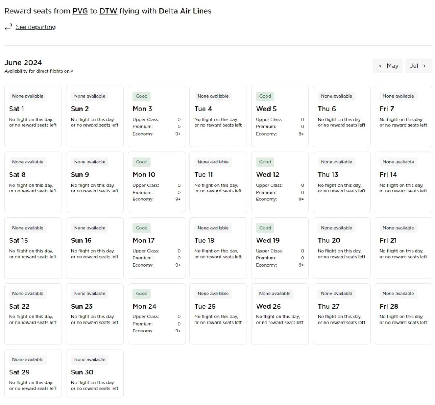Pick the Mon 17 reward seat card

156,248
